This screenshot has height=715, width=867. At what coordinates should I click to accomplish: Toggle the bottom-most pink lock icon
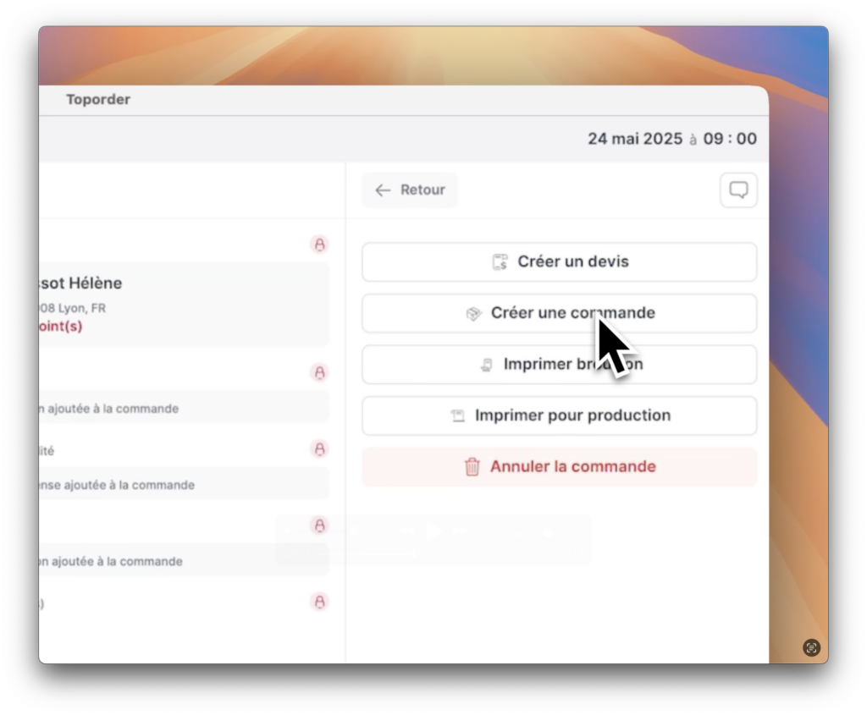tap(319, 602)
